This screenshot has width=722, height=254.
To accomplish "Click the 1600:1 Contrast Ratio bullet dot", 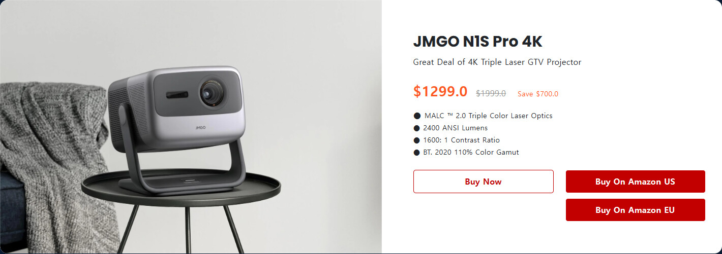I will (417, 140).
